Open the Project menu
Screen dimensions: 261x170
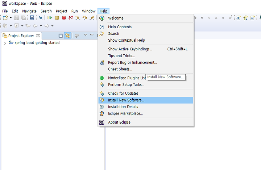[61, 11]
